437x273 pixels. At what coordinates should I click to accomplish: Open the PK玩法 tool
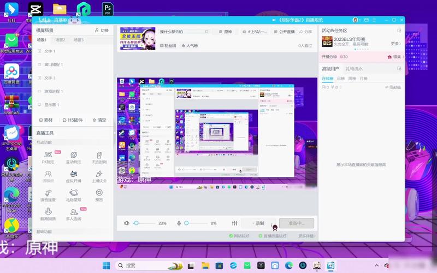(x=48, y=158)
